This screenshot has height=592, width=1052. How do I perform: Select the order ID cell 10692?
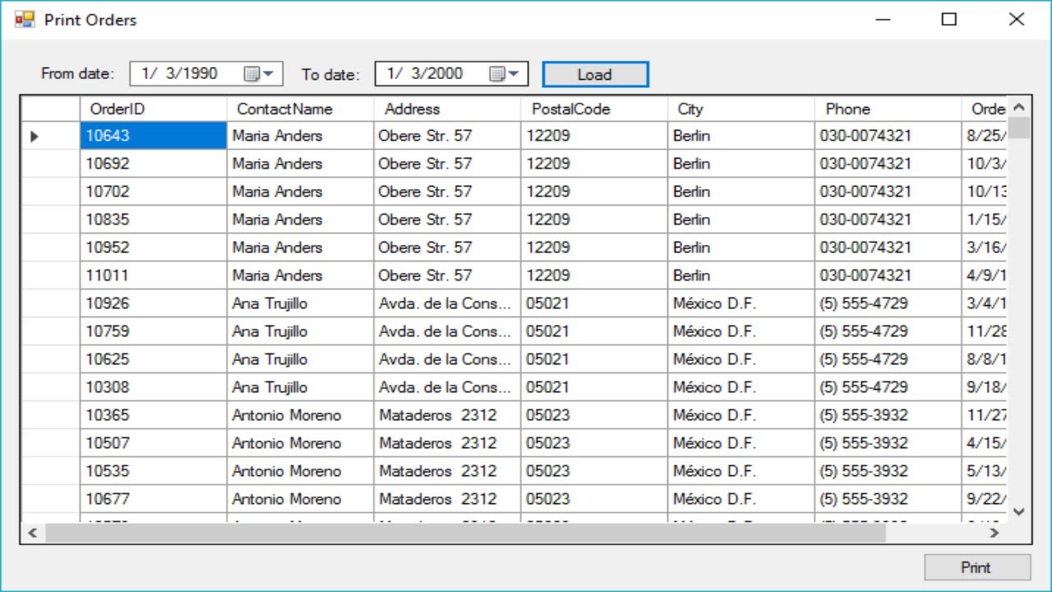pos(153,164)
